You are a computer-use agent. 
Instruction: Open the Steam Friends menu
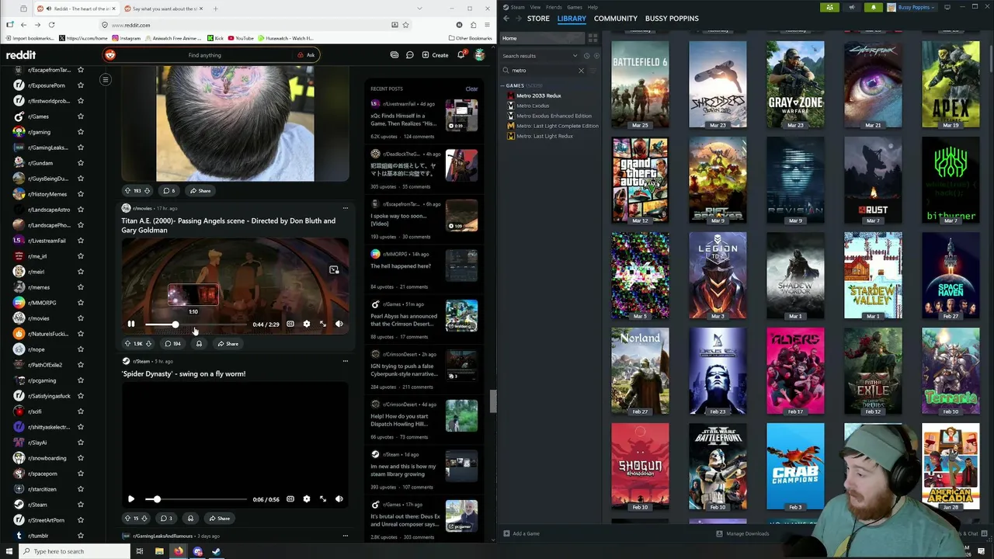tap(554, 7)
